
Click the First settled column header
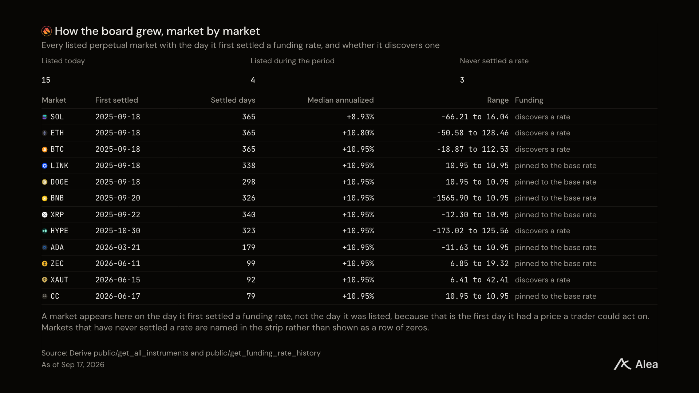click(116, 100)
